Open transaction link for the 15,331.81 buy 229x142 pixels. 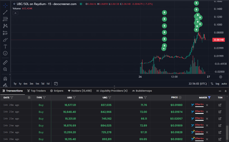[x=220, y=119]
